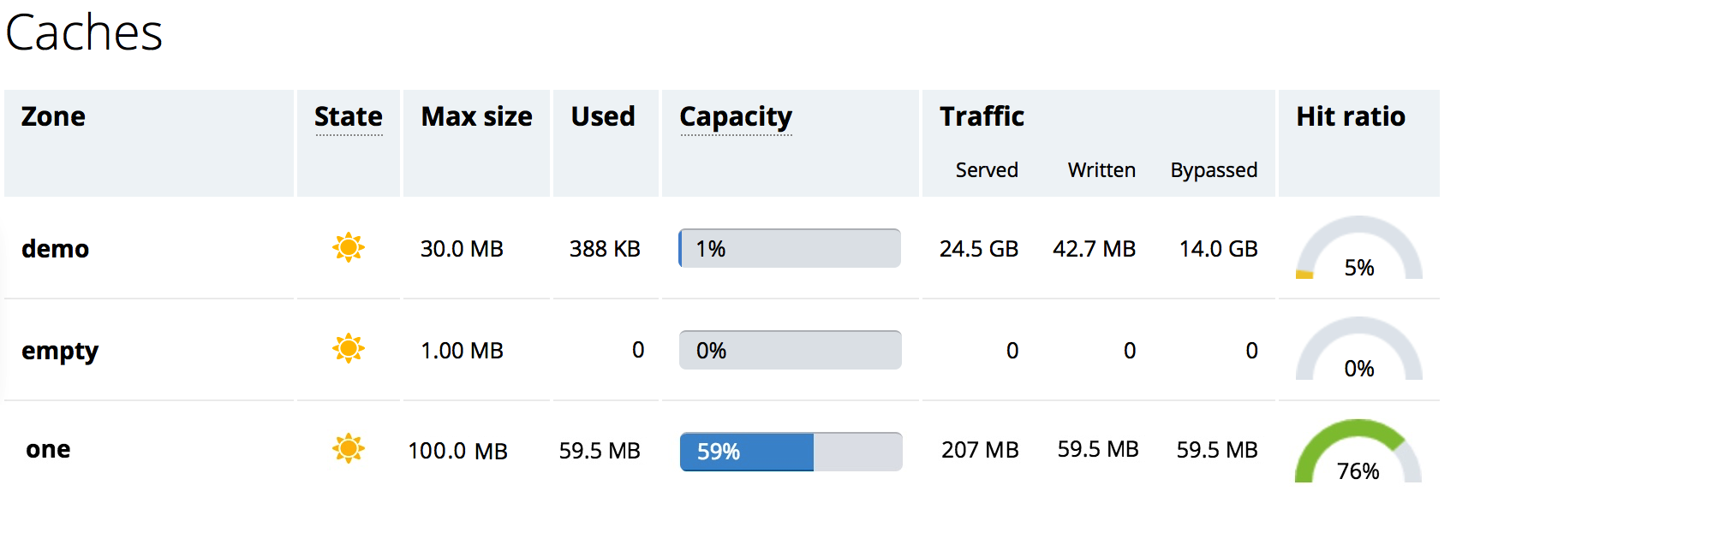1713x556 pixels.
Task: Click the sun state icon for demo zone
Action: pos(349,247)
